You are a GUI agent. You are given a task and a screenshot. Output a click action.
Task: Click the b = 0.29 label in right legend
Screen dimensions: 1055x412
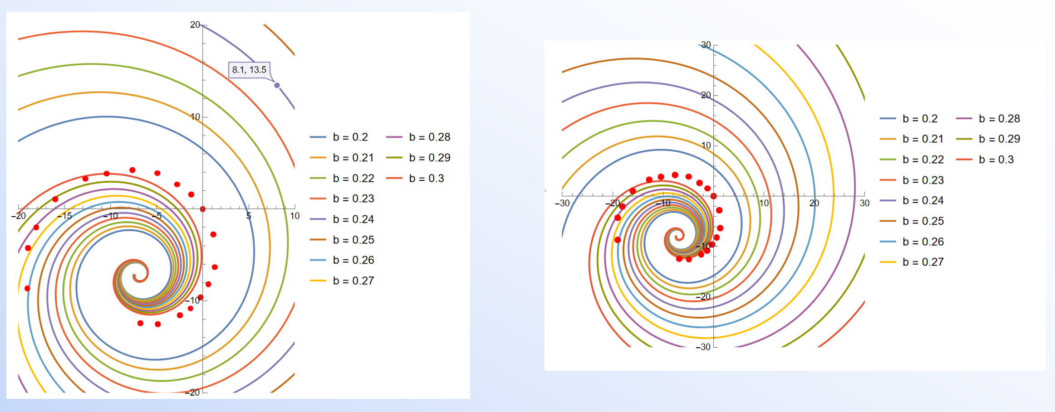[x=999, y=139]
